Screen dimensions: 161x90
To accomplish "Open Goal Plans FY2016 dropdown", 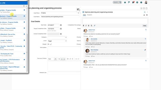I will pos(78,13).
